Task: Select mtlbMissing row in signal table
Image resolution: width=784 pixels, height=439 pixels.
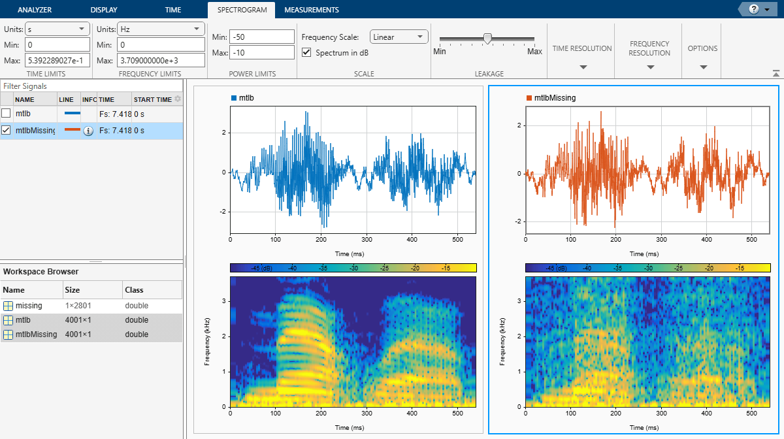Action: pyautogui.click(x=91, y=131)
